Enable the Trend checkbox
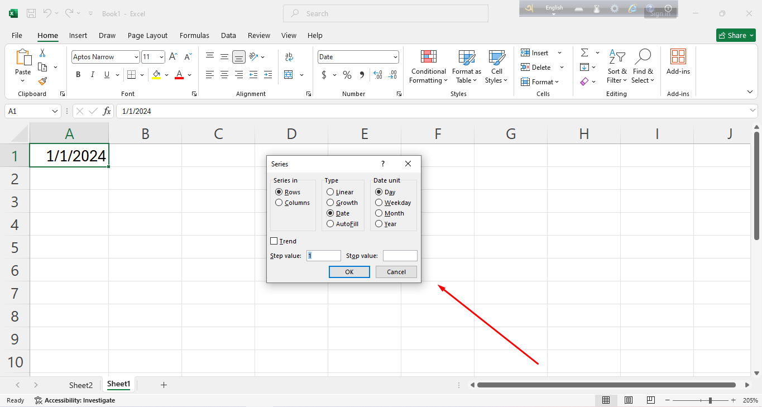Viewport: 762px width, 407px height. (274, 241)
